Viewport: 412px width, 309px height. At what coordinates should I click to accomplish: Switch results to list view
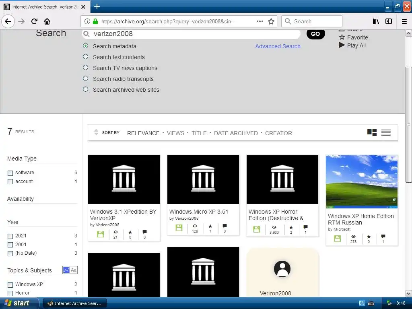pos(386,133)
